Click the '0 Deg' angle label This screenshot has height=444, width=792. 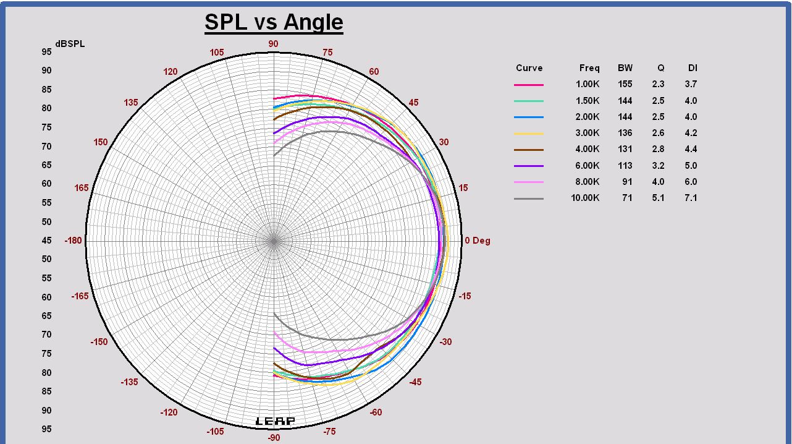click(478, 241)
